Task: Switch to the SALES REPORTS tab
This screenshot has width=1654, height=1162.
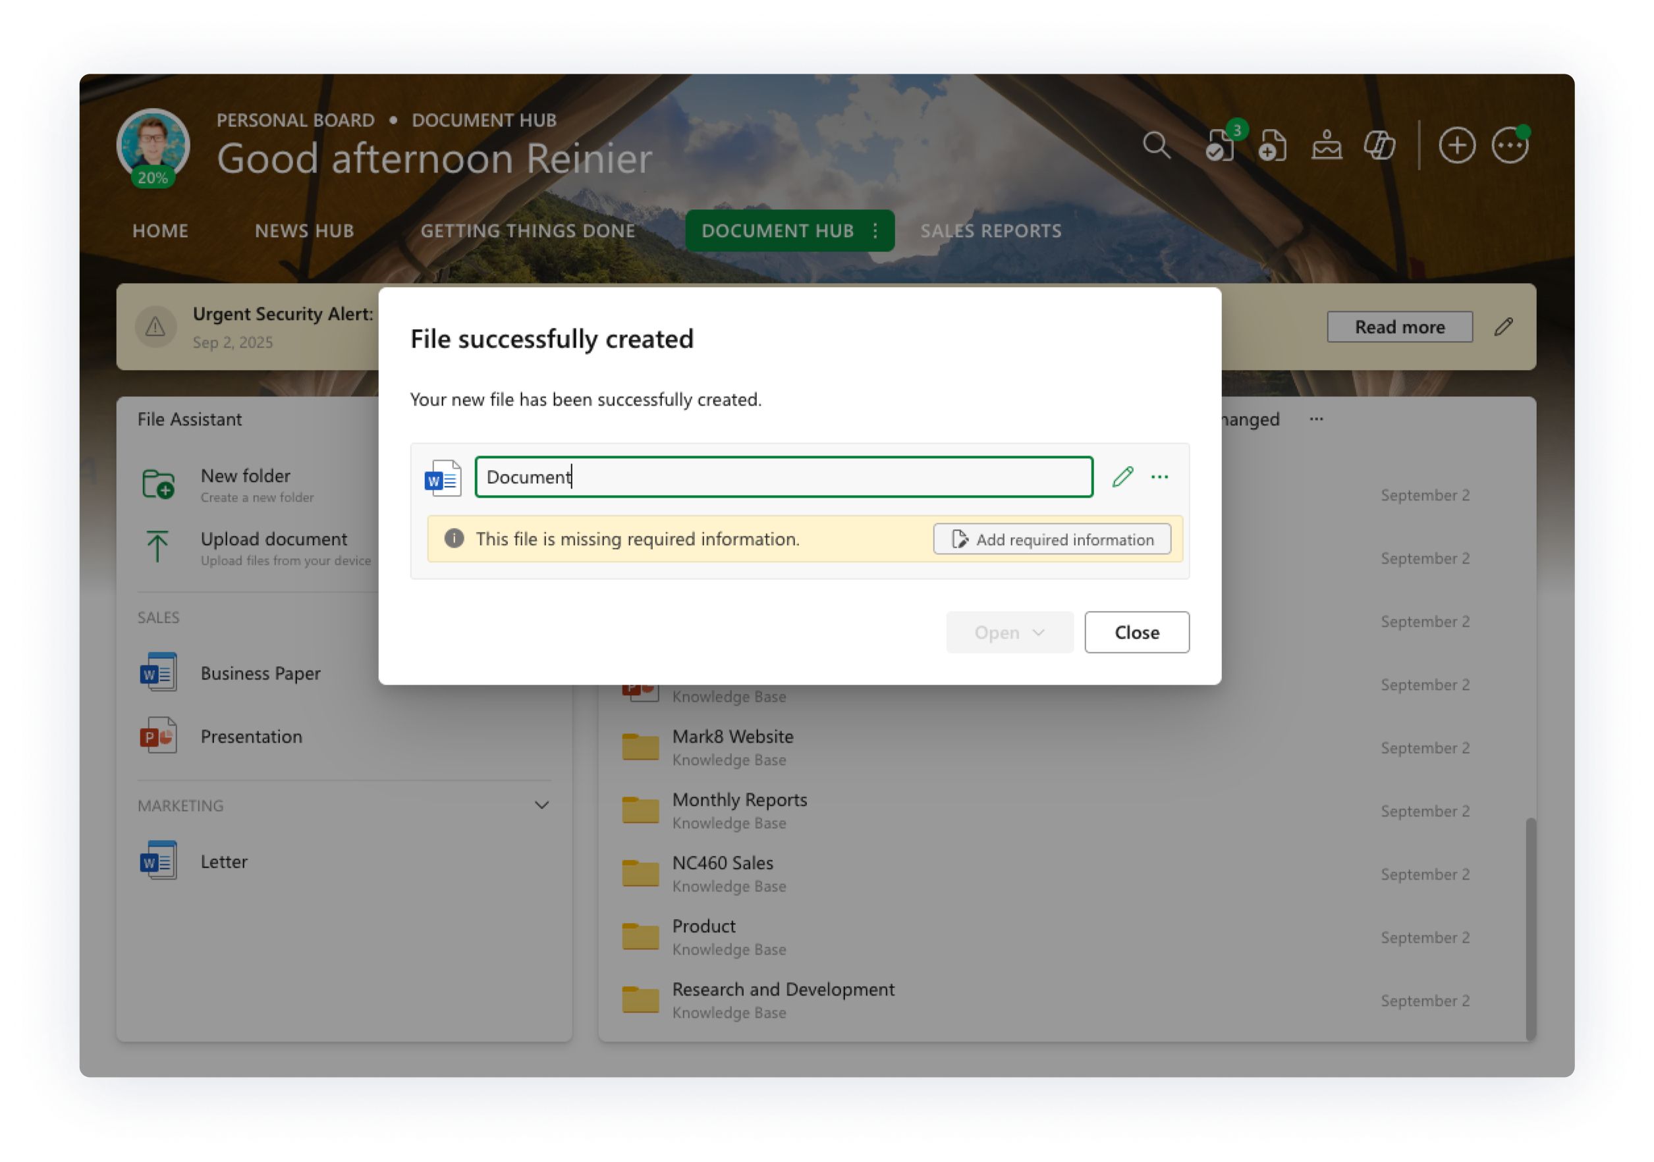Action: (991, 230)
